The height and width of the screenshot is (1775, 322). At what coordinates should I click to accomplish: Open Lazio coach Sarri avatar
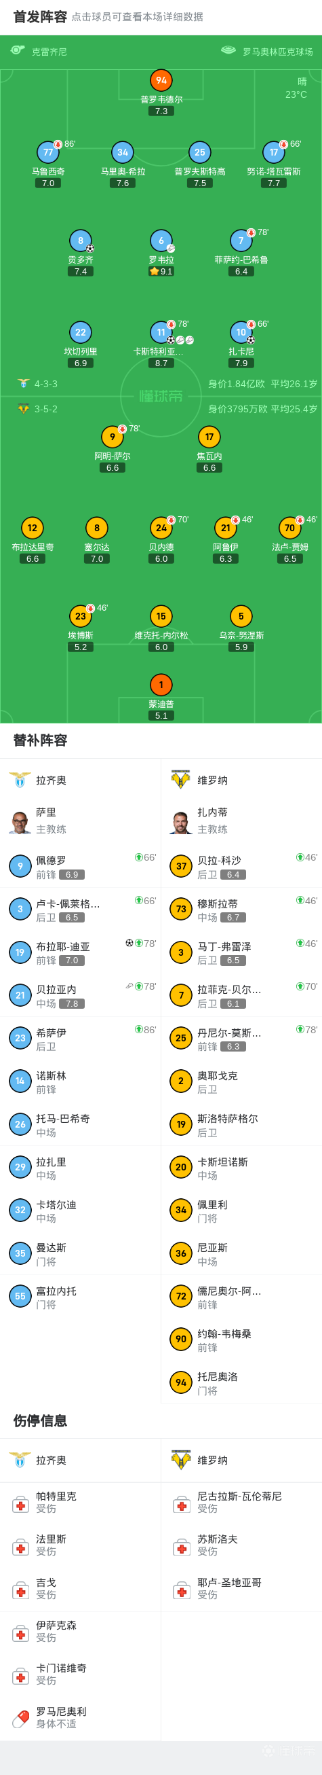pos(20,822)
